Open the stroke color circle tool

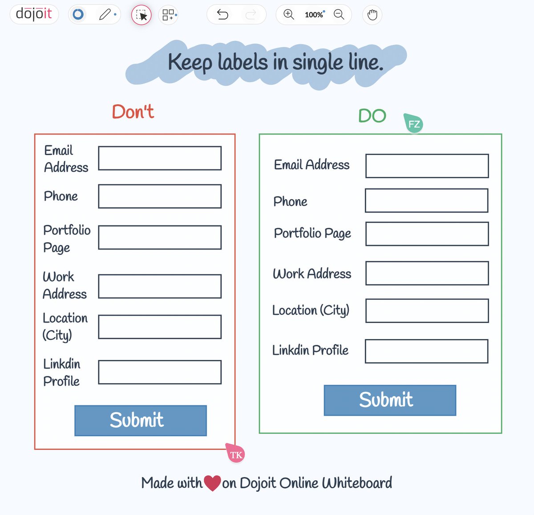click(78, 15)
